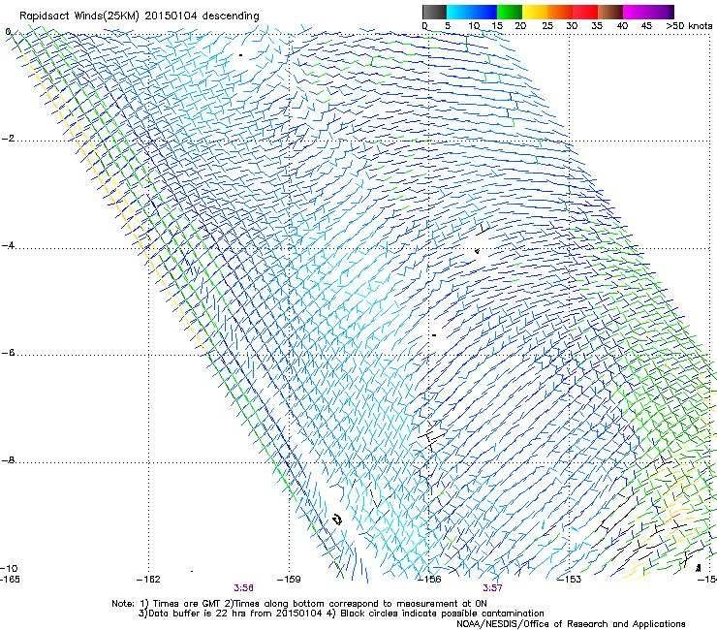Click the longitude label '-162'
The image size is (717, 630).
[148, 580]
